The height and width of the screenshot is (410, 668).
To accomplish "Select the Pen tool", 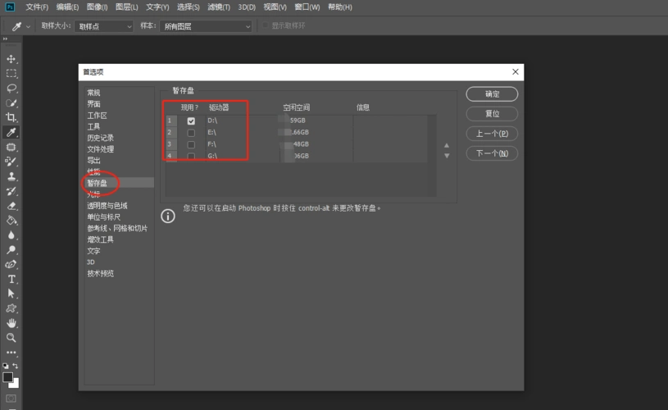I will (x=11, y=264).
